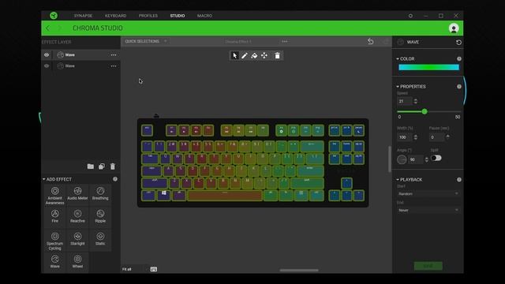Add Reactive effect
The image size is (505, 284).
tap(77, 216)
